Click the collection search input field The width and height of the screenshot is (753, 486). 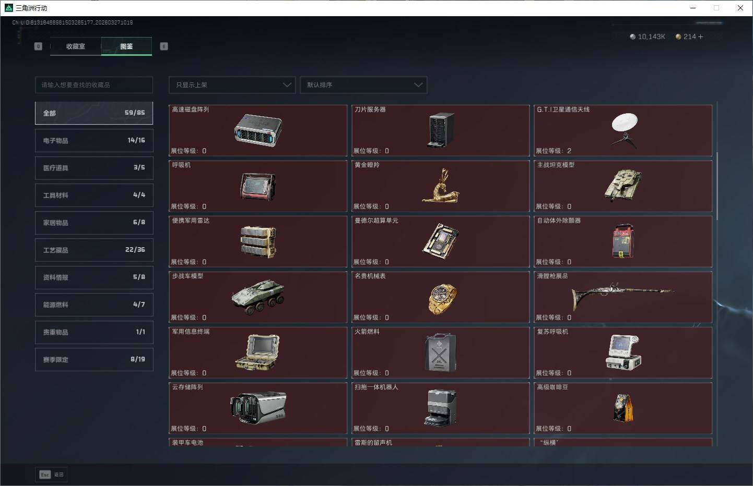coord(94,85)
